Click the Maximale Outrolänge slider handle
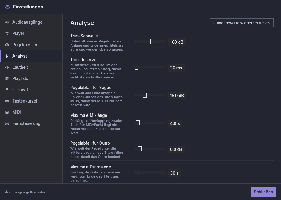The width and height of the screenshot is (281, 200). 139,172
